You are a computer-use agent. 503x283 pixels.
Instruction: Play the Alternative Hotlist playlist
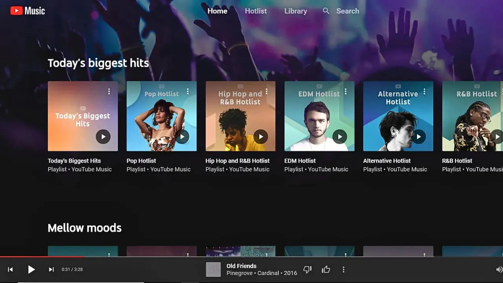coord(419,137)
